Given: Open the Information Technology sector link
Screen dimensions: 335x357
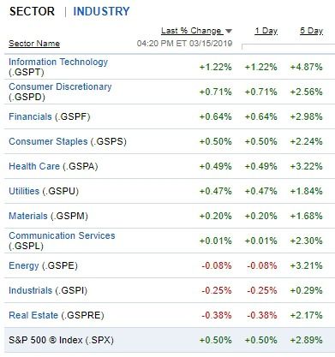Looking at the screenshot, I should tap(58, 62).
